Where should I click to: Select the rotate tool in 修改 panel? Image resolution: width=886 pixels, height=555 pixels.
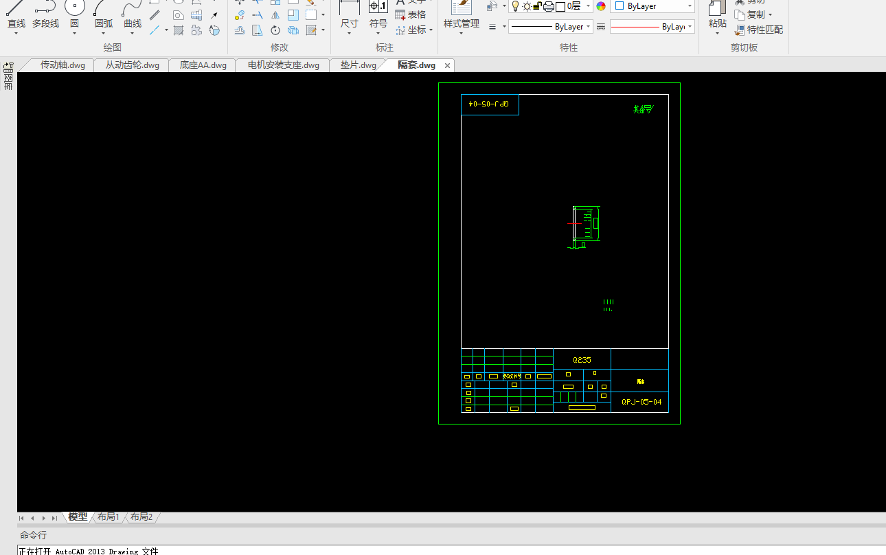click(x=275, y=30)
